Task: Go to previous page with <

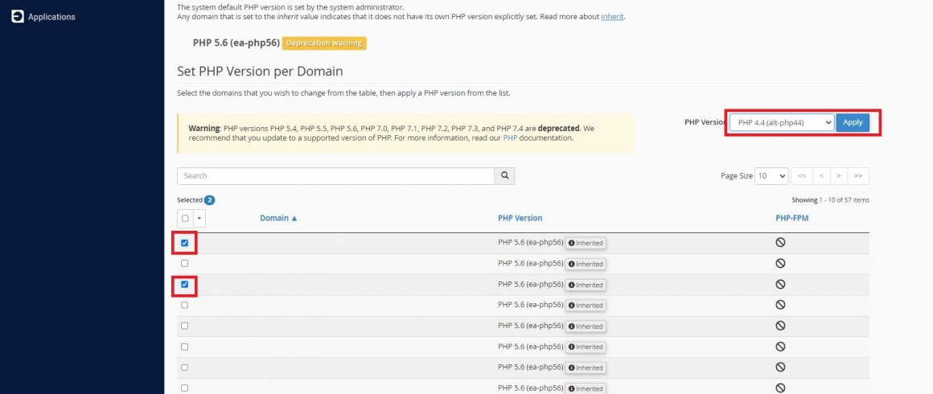Action: tap(820, 176)
